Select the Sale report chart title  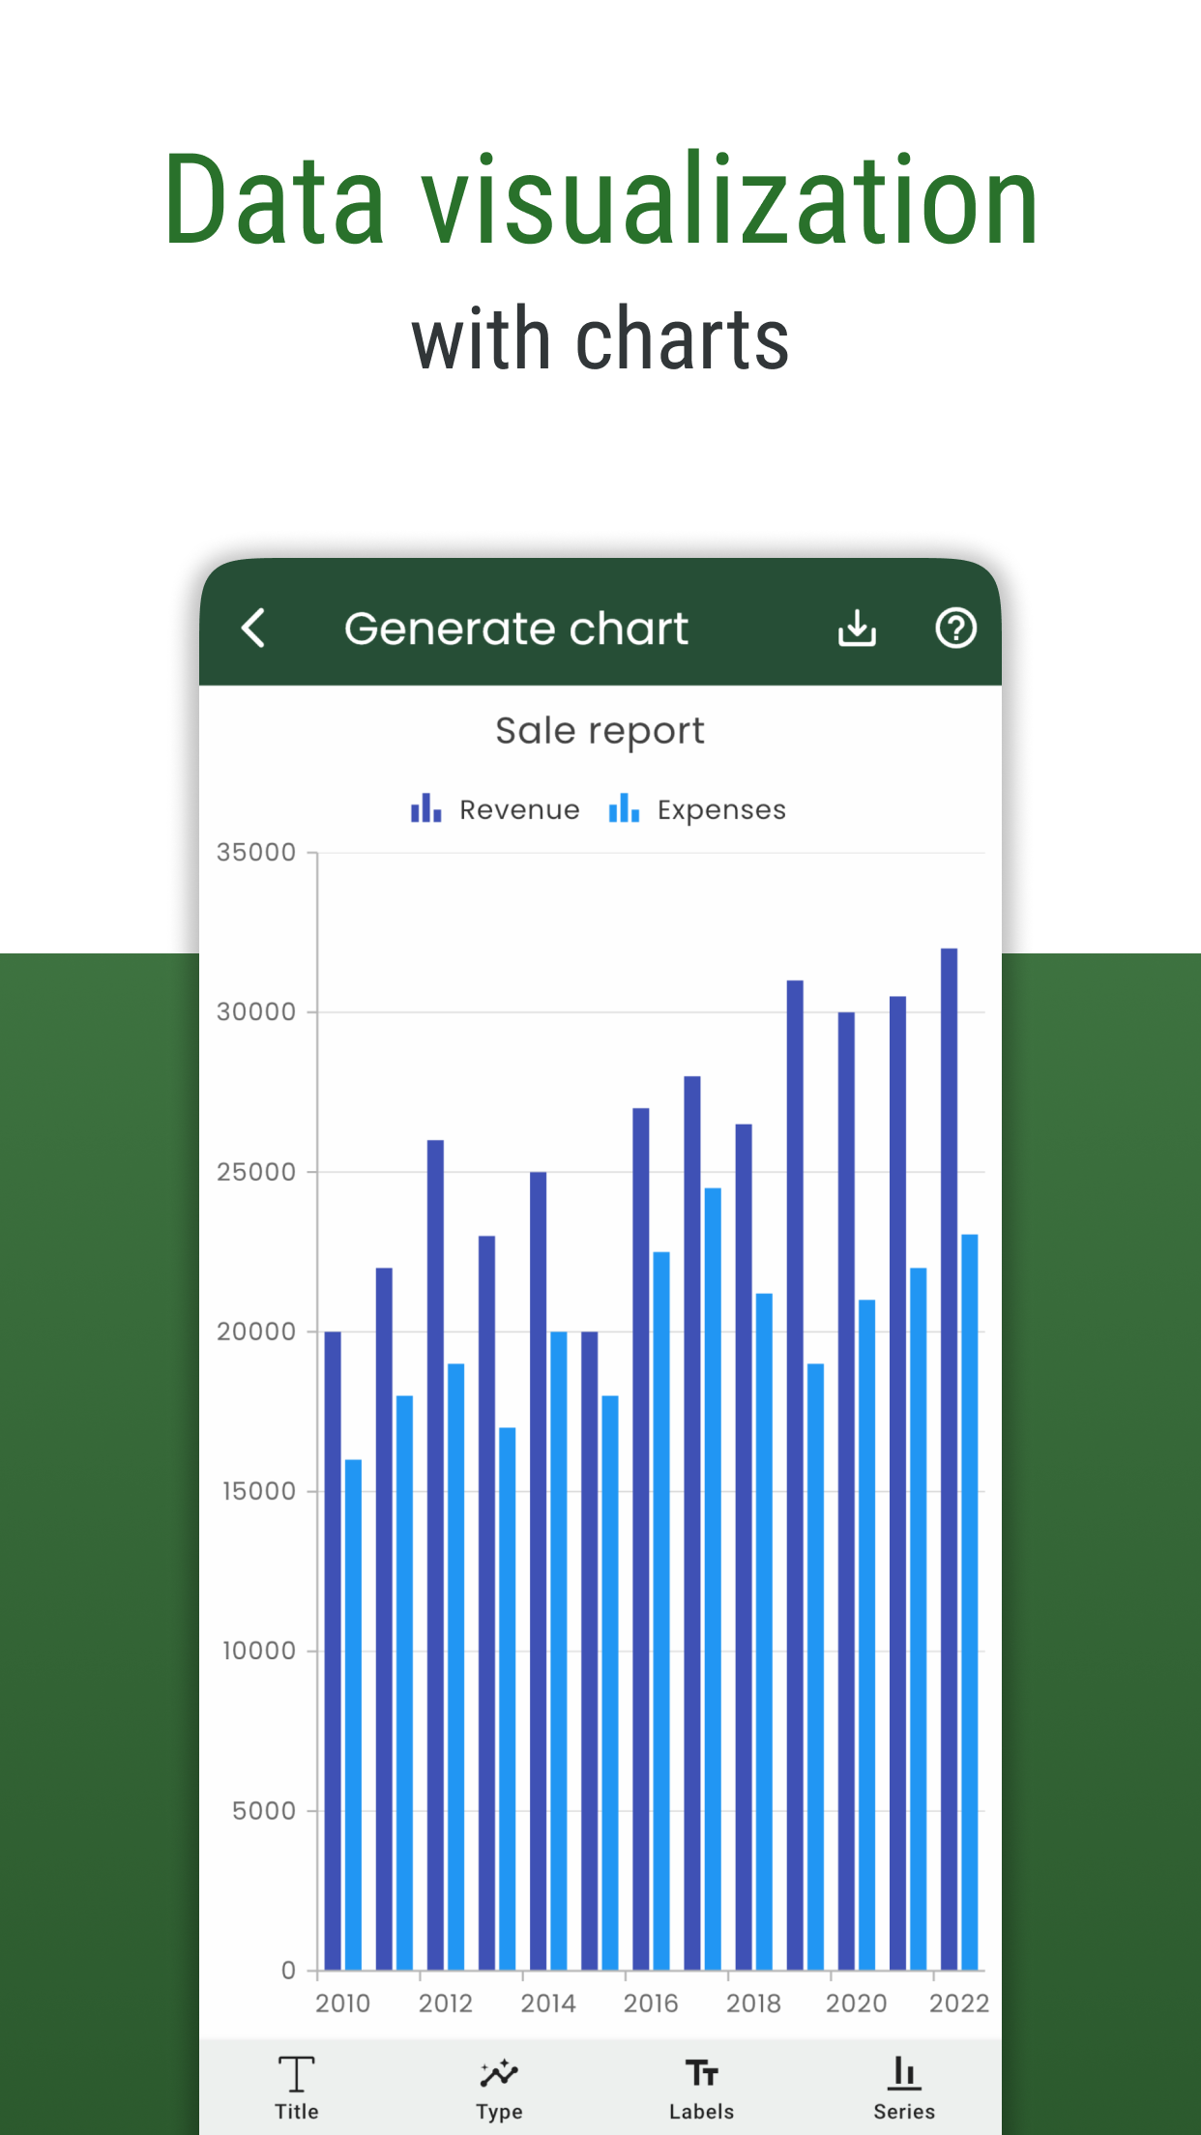point(600,732)
